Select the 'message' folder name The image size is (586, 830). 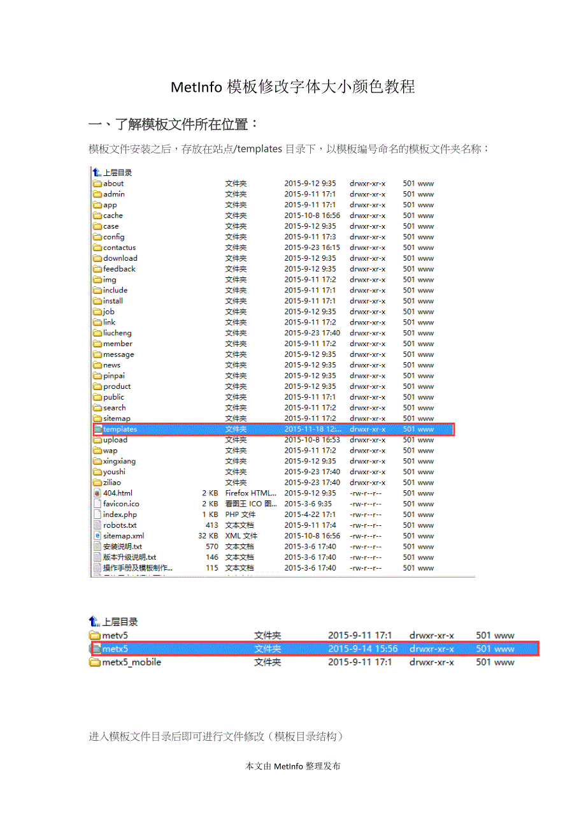tap(118, 354)
